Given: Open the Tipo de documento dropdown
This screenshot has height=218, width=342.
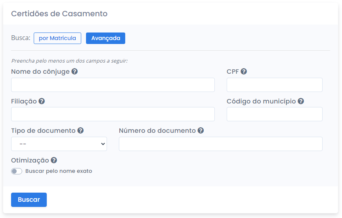Looking at the screenshot, I should [59, 144].
